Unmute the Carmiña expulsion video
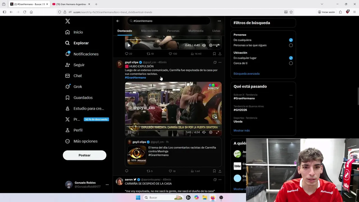 pyautogui.click(x=204, y=132)
